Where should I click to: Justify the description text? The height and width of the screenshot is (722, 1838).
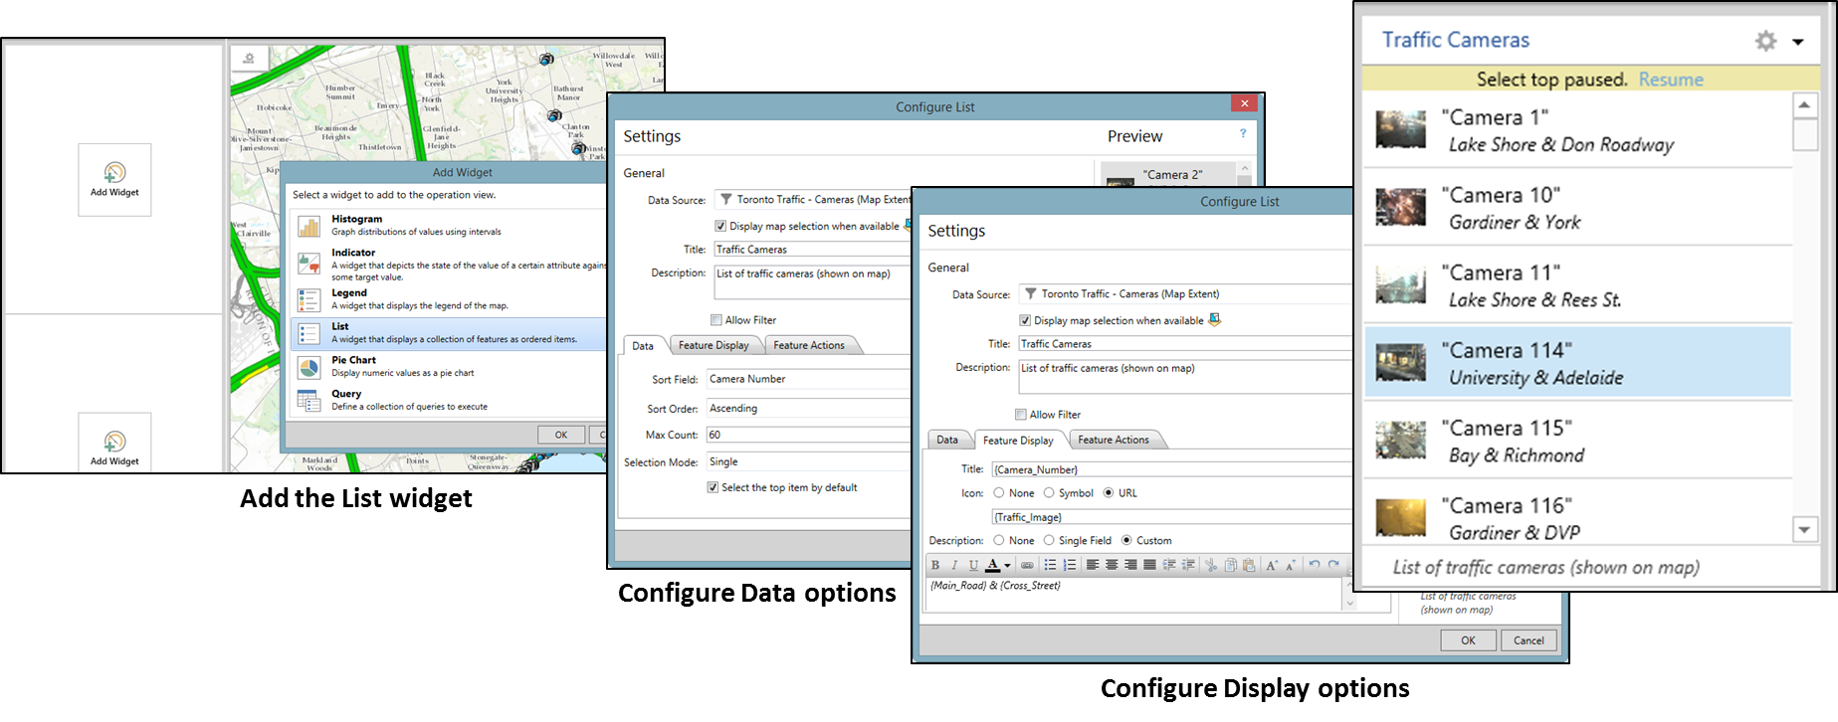(x=1149, y=565)
